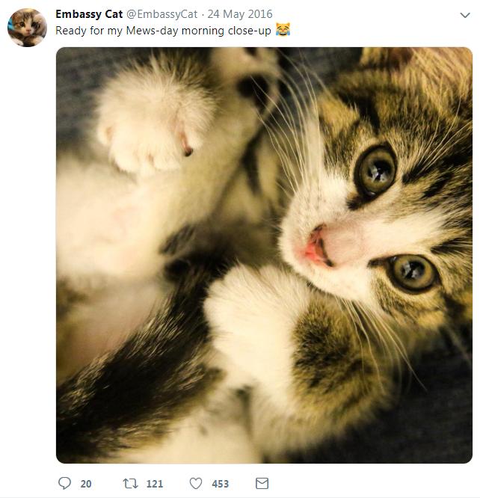Click the word "Mews-day" in the tweet
Viewport: 480px width, 498px height.
[153, 31]
